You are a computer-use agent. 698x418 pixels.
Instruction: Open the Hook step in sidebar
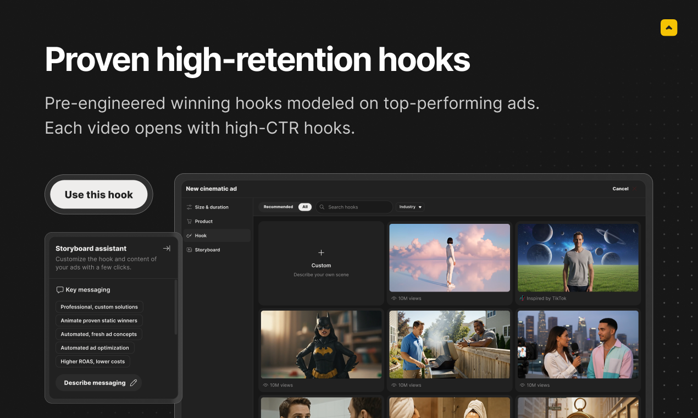pyautogui.click(x=217, y=236)
